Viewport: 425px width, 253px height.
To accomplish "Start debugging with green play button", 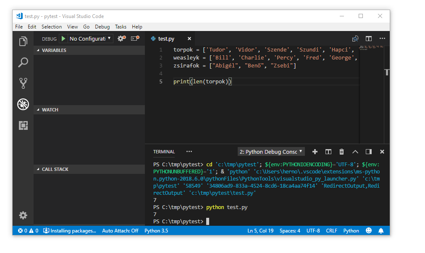I will pos(63,39).
